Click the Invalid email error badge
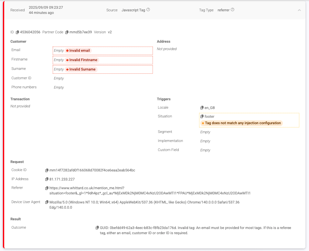The width and height of the screenshot is (309, 251). tap(79, 51)
